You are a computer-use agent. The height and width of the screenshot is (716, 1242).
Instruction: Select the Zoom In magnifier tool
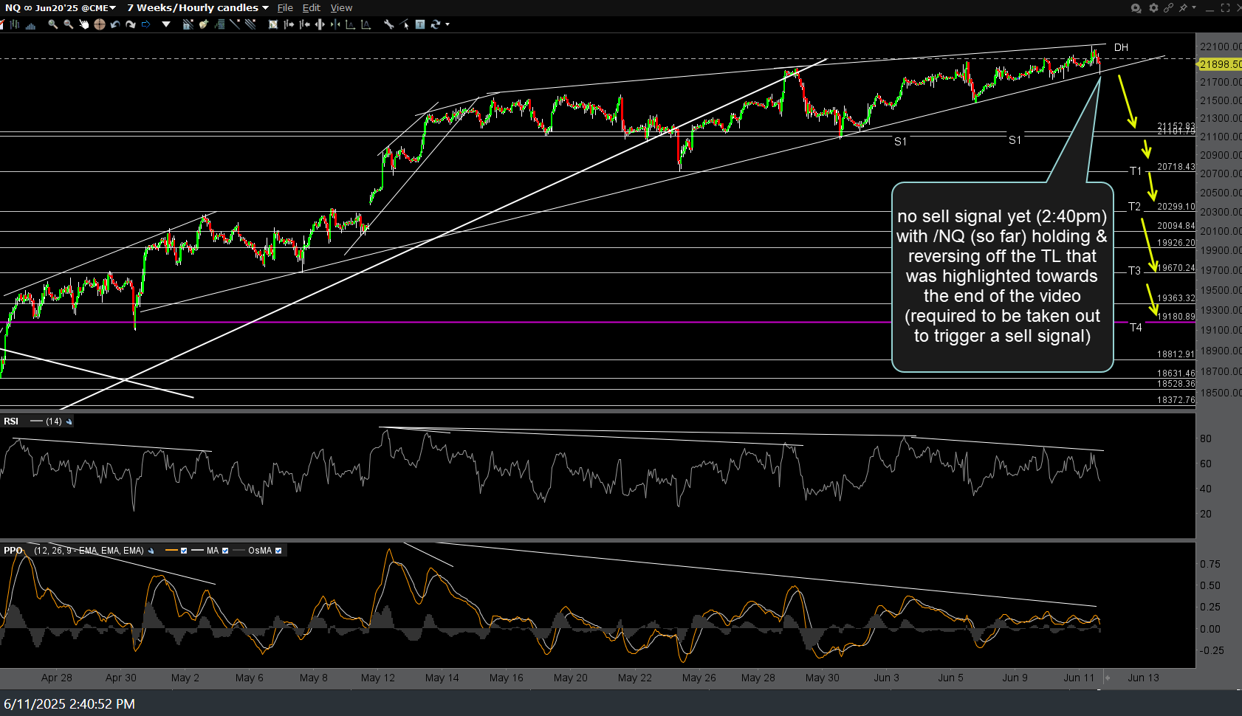click(53, 24)
